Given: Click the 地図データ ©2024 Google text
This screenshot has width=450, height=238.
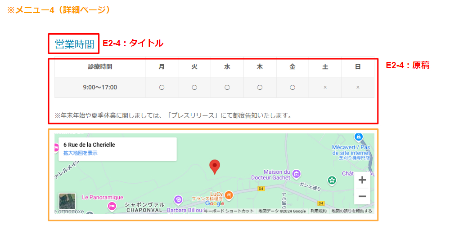Looking at the screenshot, I should pos(282,211).
